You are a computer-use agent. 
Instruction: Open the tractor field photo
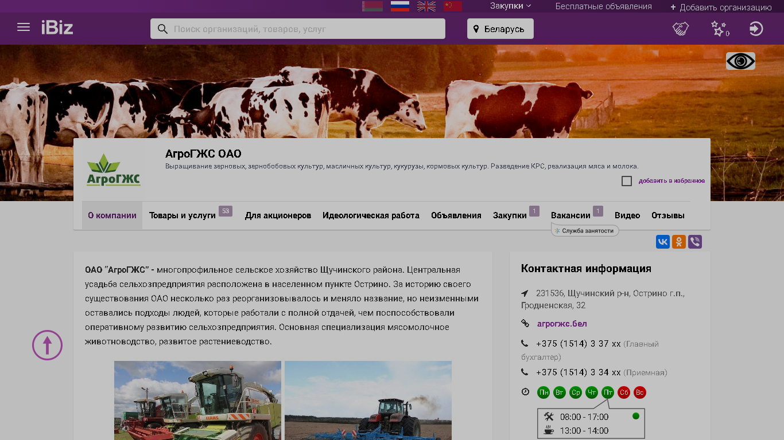coord(368,400)
